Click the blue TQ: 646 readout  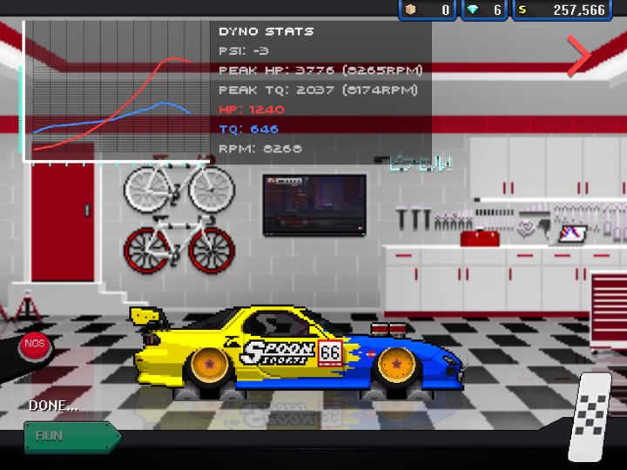(249, 129)
